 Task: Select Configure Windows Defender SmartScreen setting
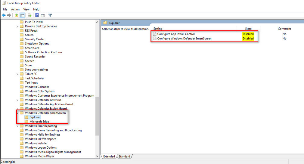point(185,39)
